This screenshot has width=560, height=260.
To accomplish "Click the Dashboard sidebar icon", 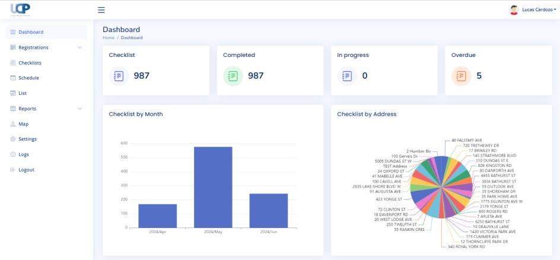I will coord(13,32).
